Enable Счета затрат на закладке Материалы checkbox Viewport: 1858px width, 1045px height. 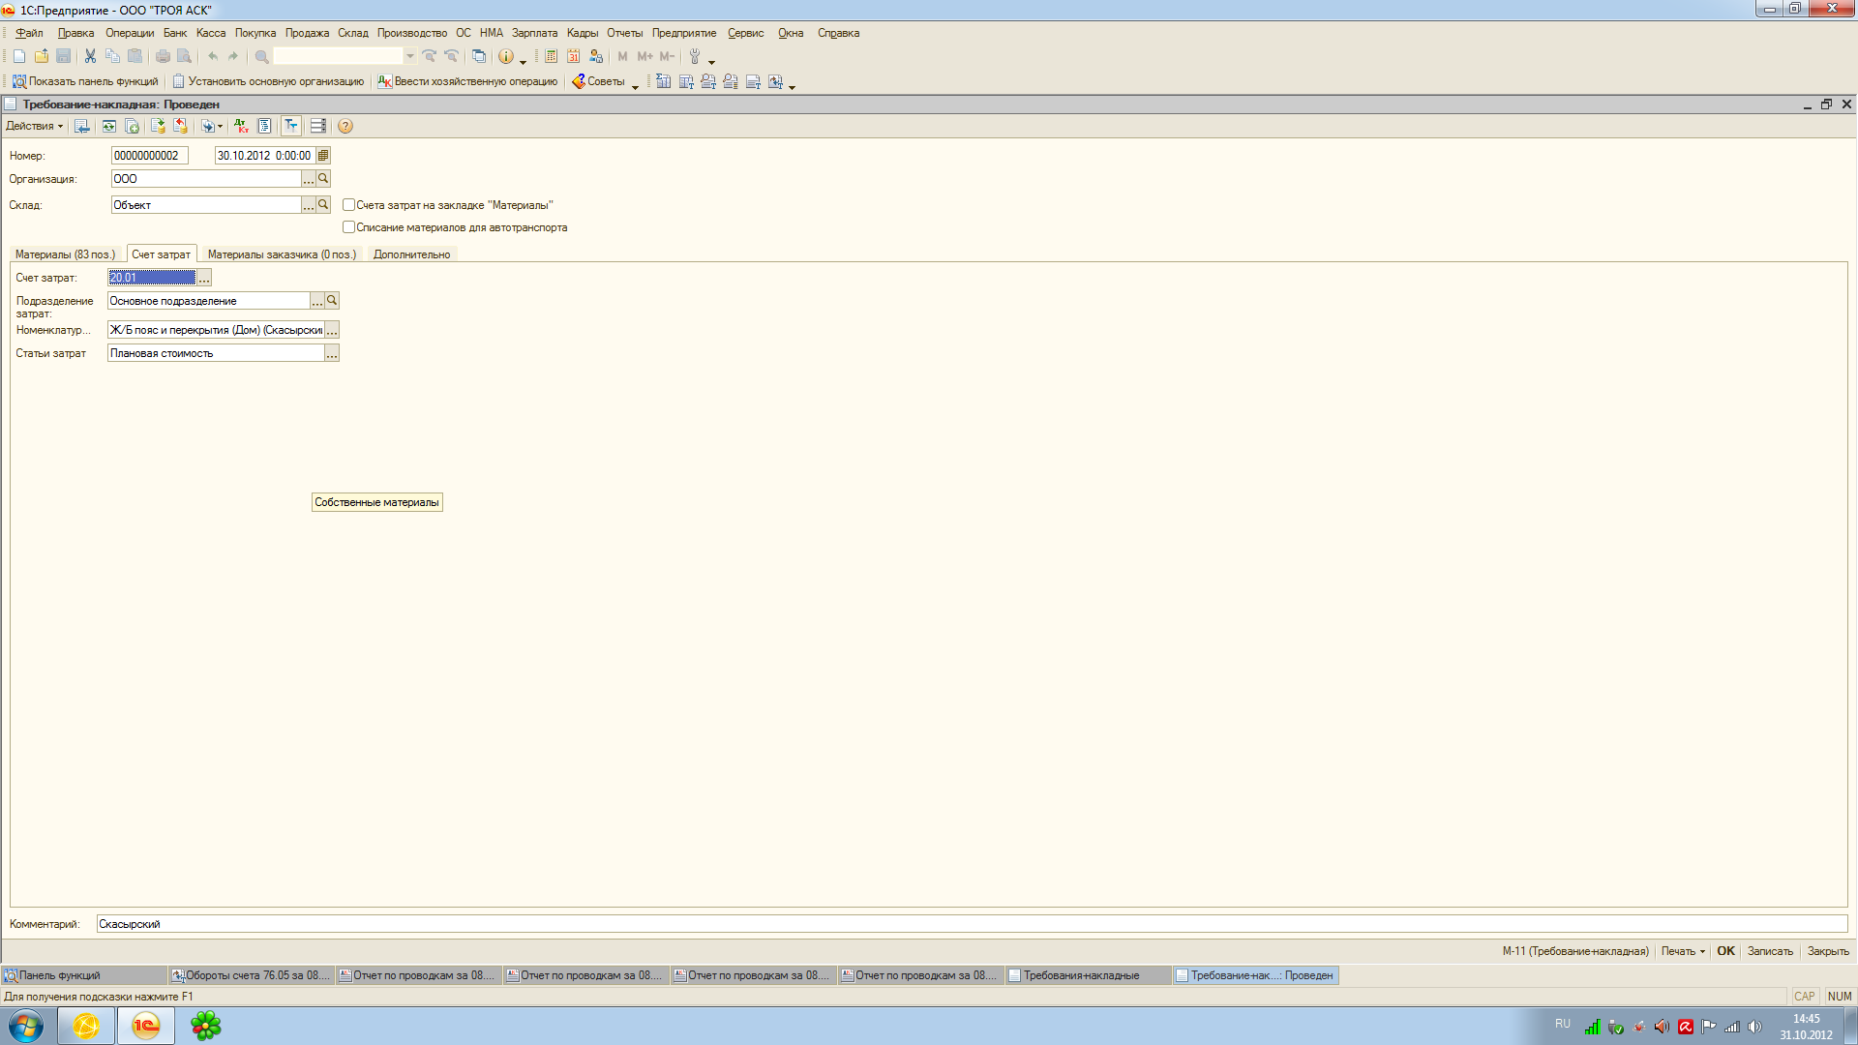click(348, 204)
